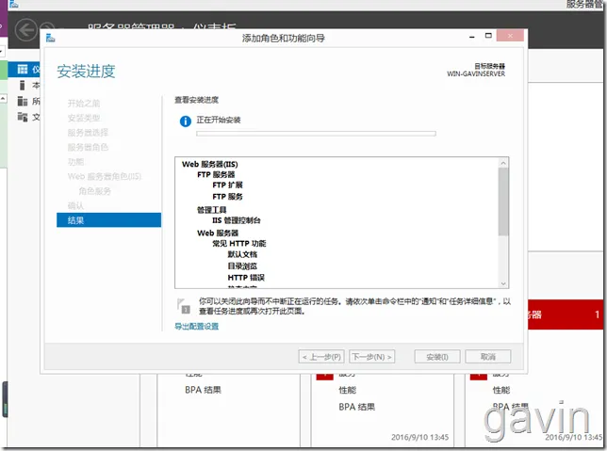Click the 查看安装进度 heading text
Screen dimensions: 607x451
(197, 100)
